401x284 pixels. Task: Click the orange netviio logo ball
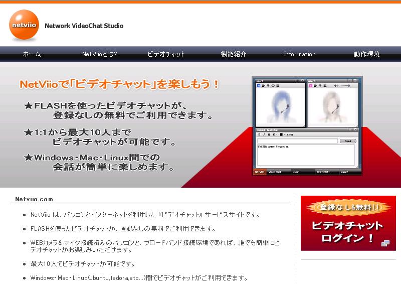click(24, 25)
